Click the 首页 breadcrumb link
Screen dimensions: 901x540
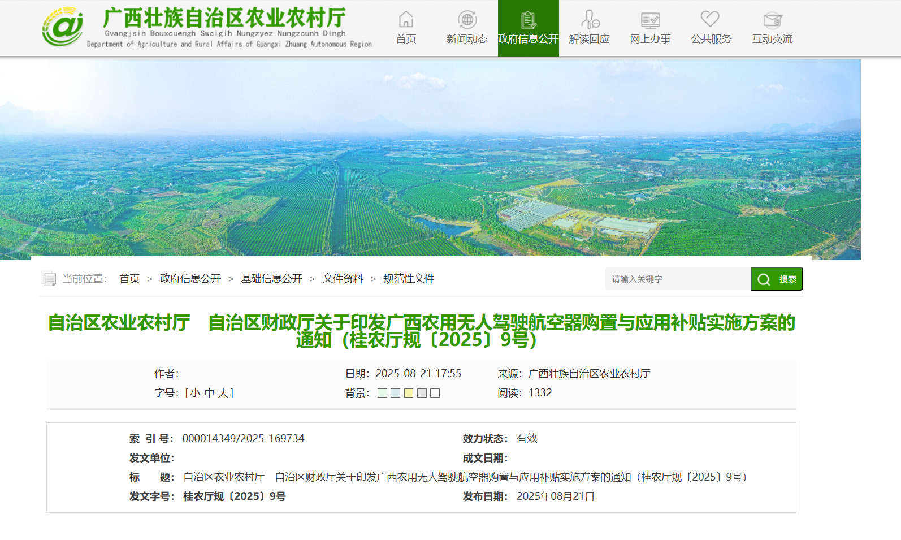point(129,279)
